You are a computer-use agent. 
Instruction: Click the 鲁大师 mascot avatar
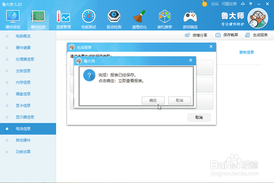pyautogui.click(x=258, y=18)
